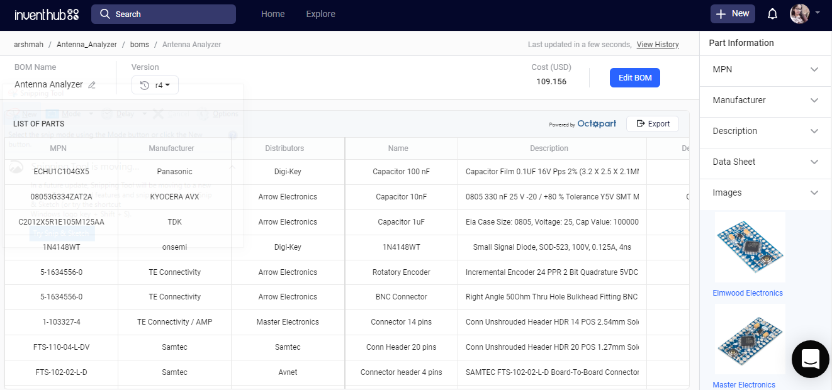Open the Master Electronics board image
Image resolution: width=832 pixels, height=390 pixels.
[x=750, y=340]
